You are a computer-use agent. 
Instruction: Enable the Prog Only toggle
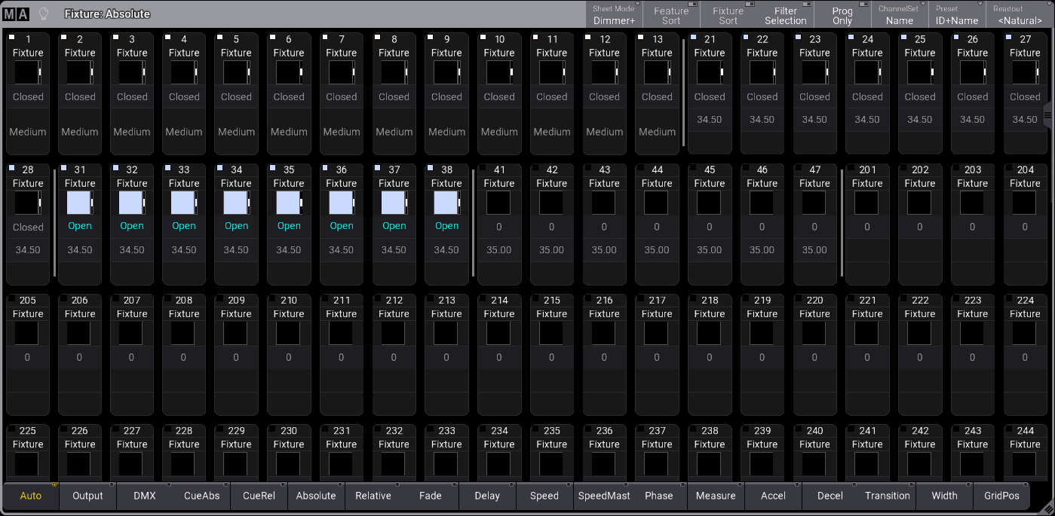842,15
